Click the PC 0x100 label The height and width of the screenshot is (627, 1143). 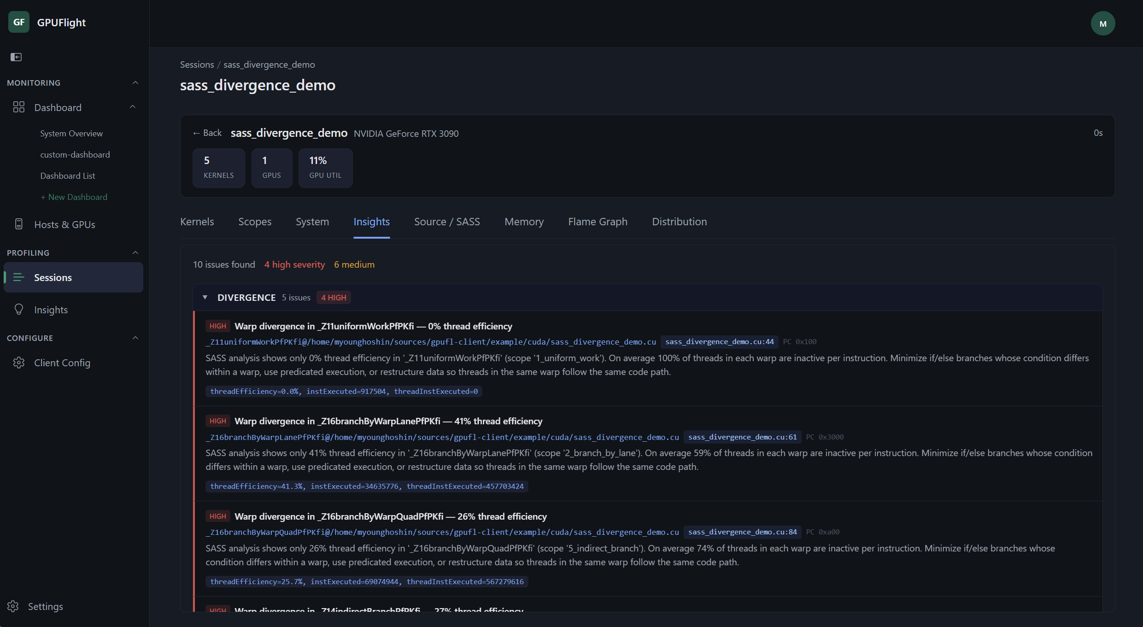click(x=800, y=342)
